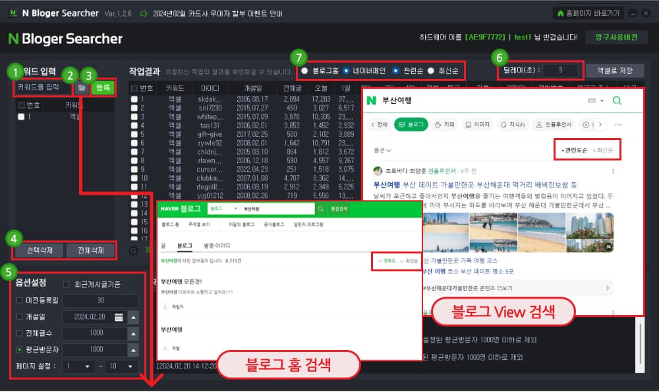The height and width of the screenshot is (392, 659).
Task: Select the 최신순 radio button in search options
Action: 431,71
